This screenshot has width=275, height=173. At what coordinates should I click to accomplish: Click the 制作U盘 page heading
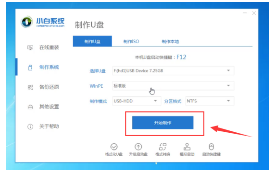click(89, 25)
